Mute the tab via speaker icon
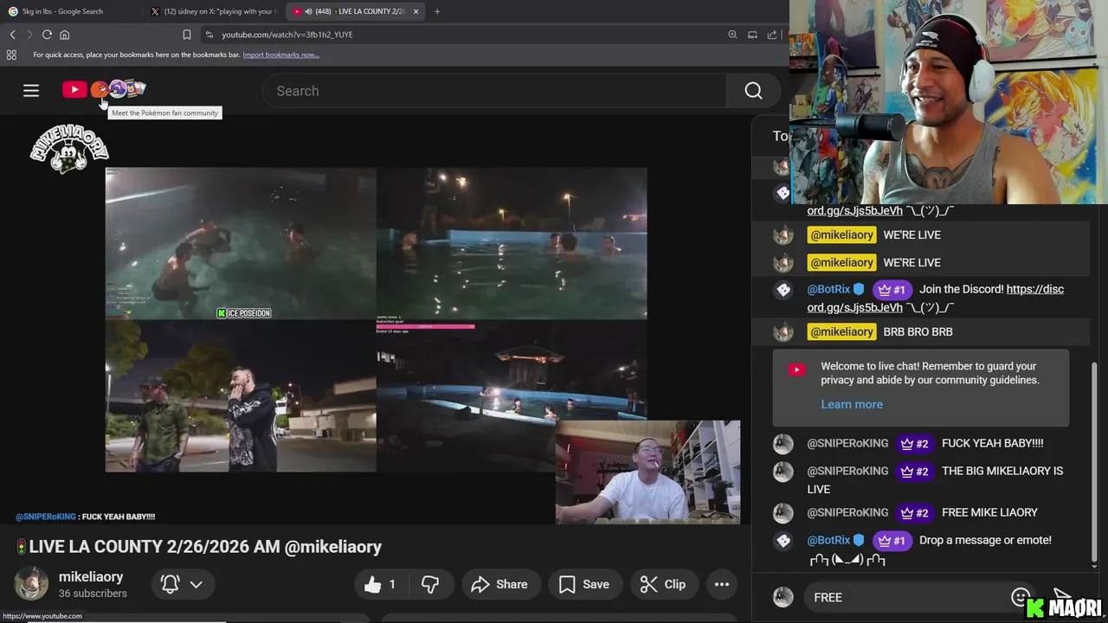This screenshot has width=1108, height=623. [x=309, y=11]
